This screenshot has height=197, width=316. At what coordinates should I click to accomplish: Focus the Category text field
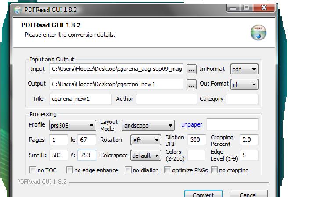click(242, 99)
